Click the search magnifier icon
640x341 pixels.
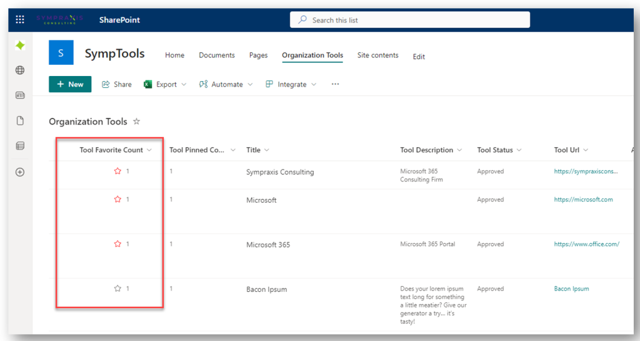pyautogui.click(x=302, y=19)
